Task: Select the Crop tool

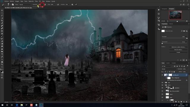Action: 2,21
